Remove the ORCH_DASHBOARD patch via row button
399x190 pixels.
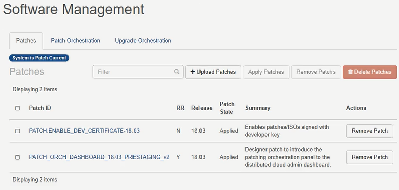click(x=369, y=157)
